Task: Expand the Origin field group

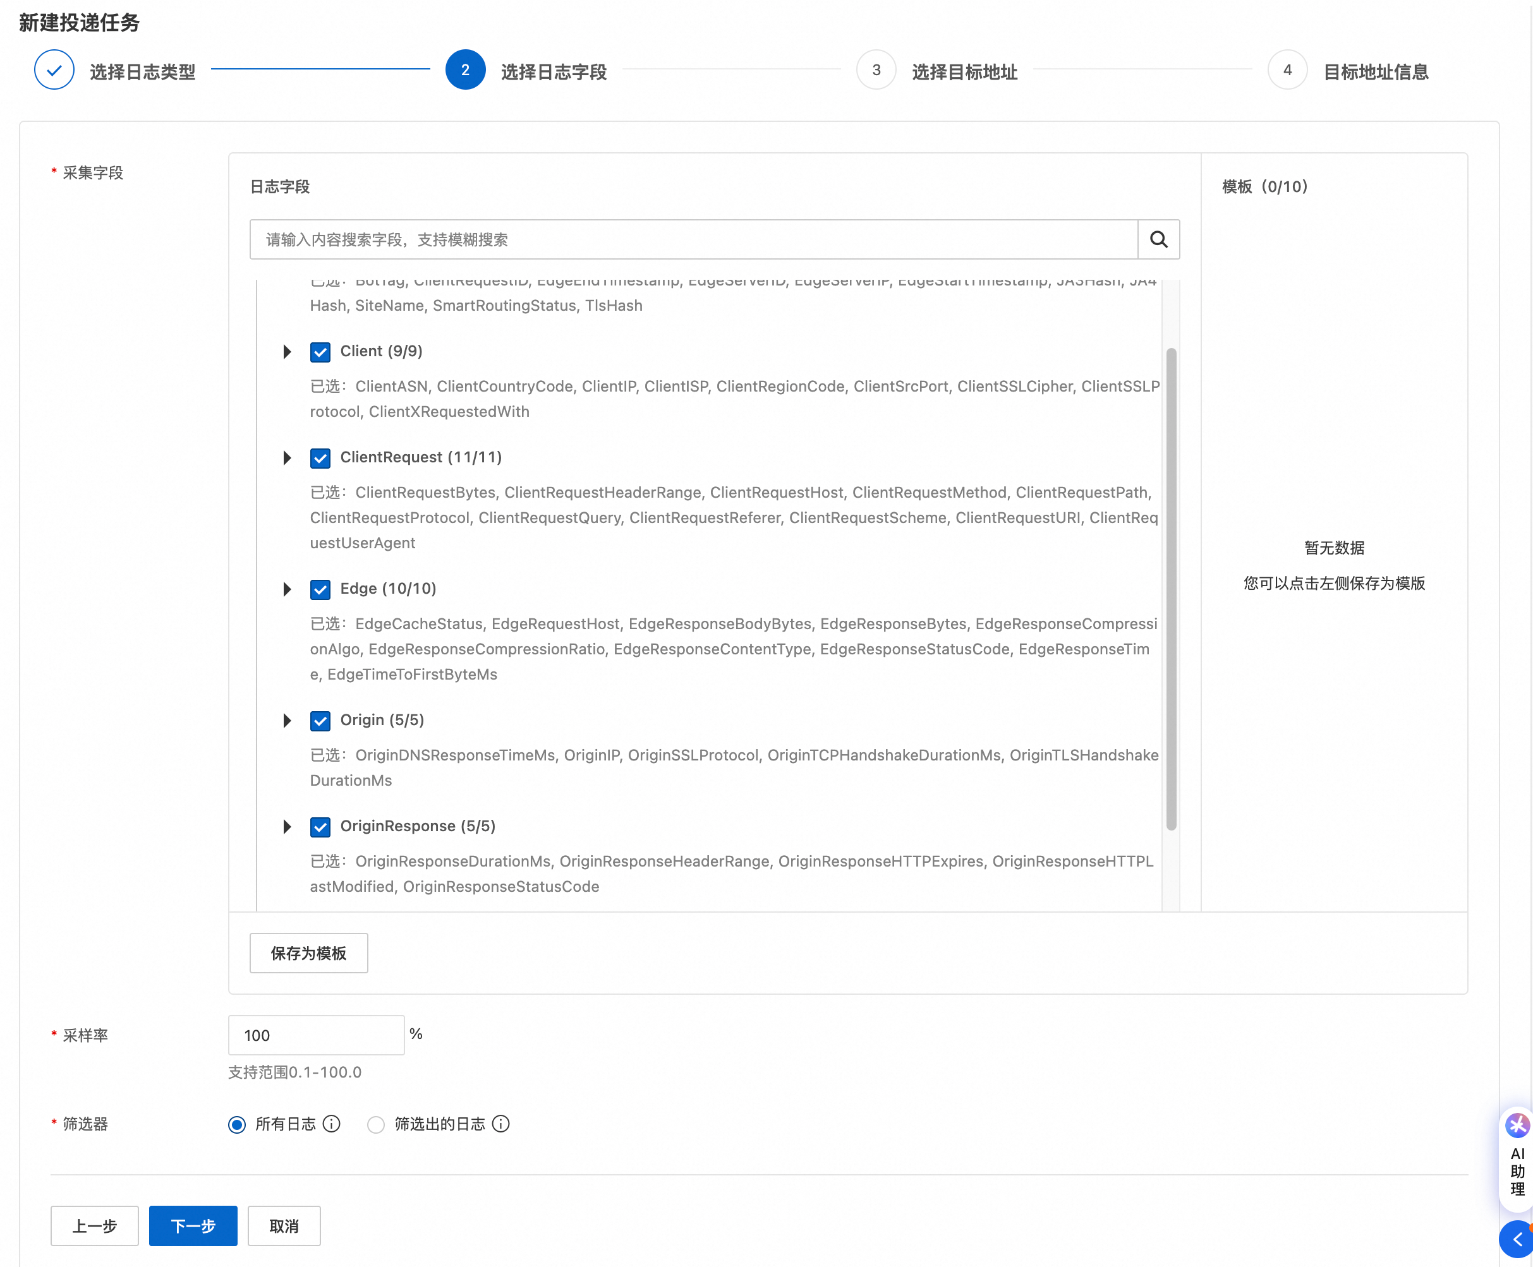Action: 287,721
